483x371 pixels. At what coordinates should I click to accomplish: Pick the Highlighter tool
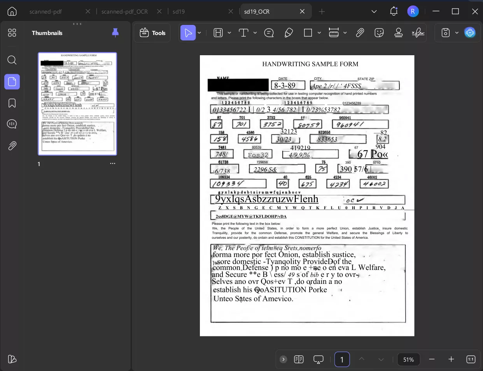[289, 33]
